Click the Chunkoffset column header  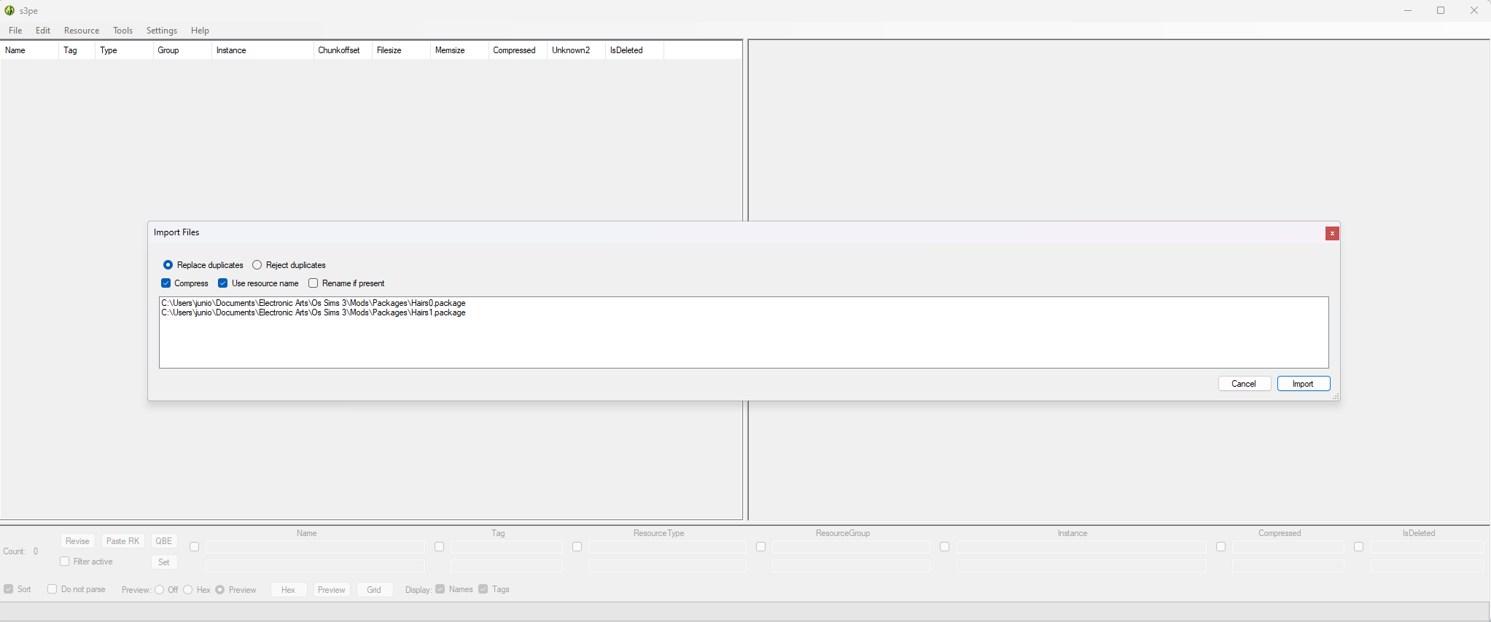point(343,50)
